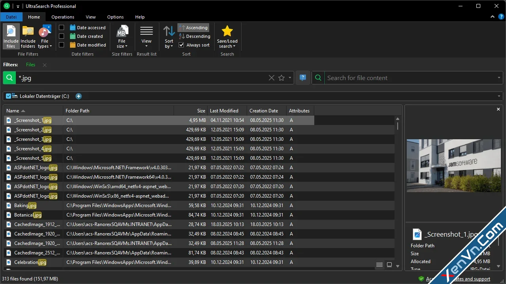Click the Search for file content field
The image size is (506, 284).
pos(410,78)
